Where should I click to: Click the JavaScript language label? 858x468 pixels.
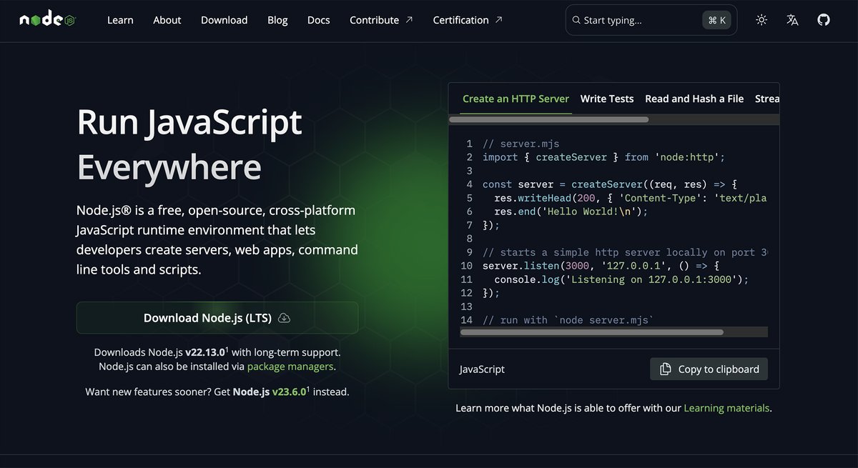click(x=482, y=369)
